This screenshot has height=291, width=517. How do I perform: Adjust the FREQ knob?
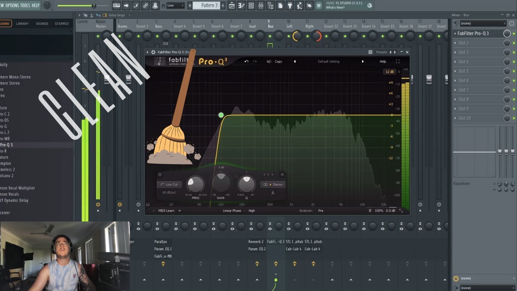coord(195,184)
